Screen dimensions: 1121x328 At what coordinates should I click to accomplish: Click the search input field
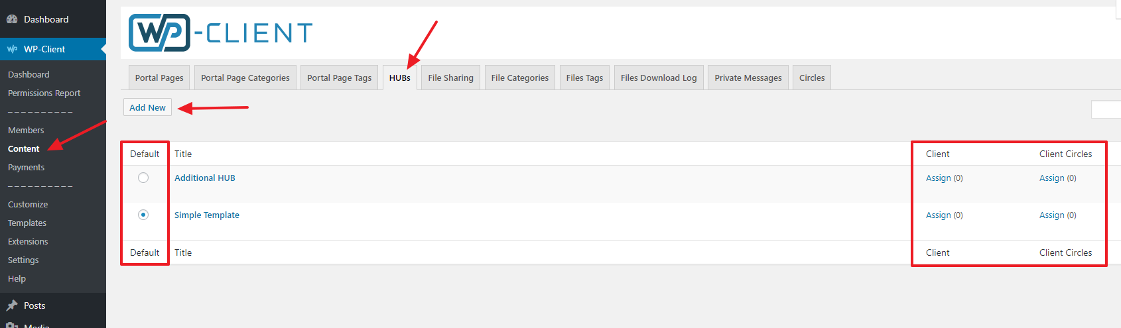pos(1106,109)
